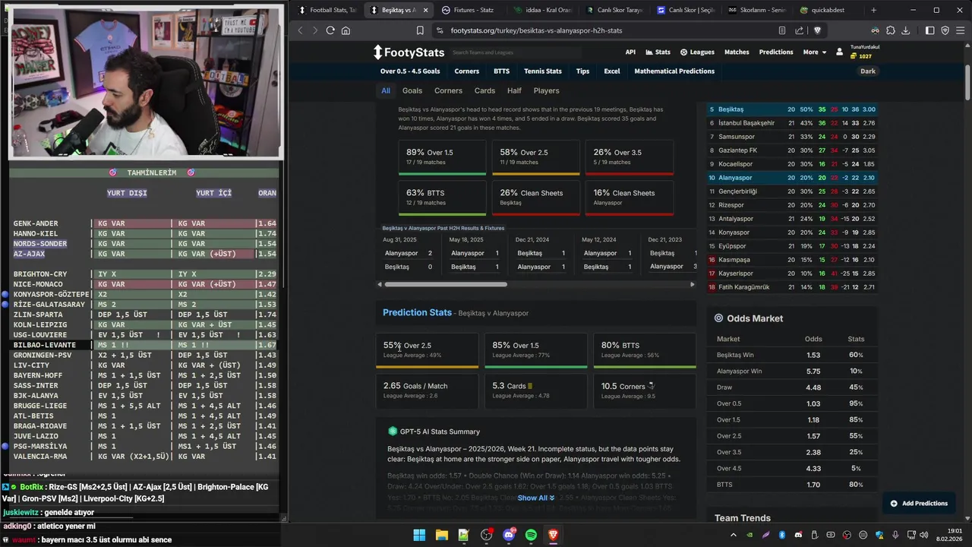Image resolution: width=972 pixels, height=547 pixels.
Task: Open the BTTS menu item
Action: [x=501, y=71]
